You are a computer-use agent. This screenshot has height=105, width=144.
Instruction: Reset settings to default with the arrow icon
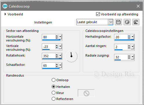pyautogui.click(x=136, y=22)
